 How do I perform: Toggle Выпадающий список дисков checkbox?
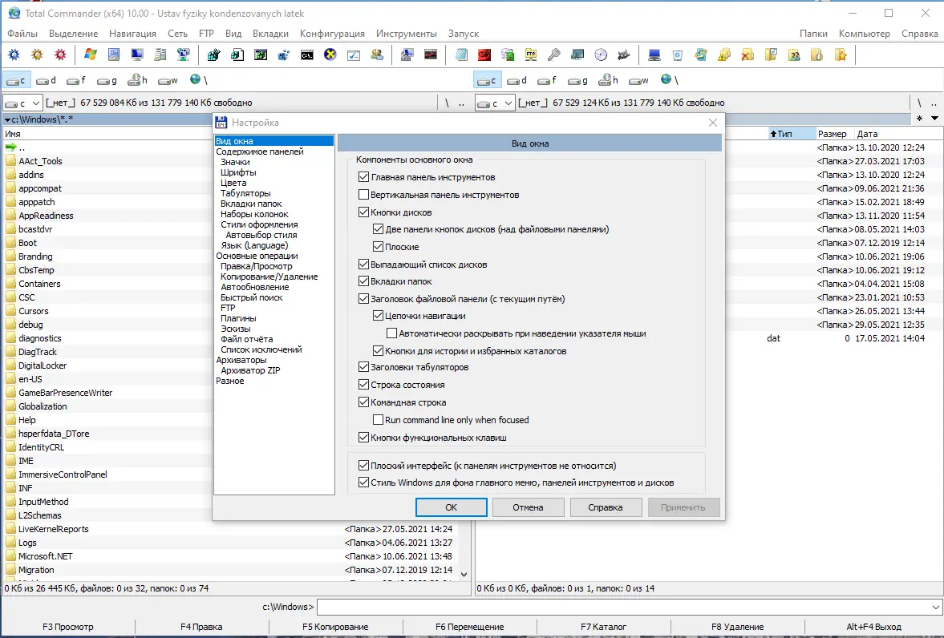(x=363, y=264)
